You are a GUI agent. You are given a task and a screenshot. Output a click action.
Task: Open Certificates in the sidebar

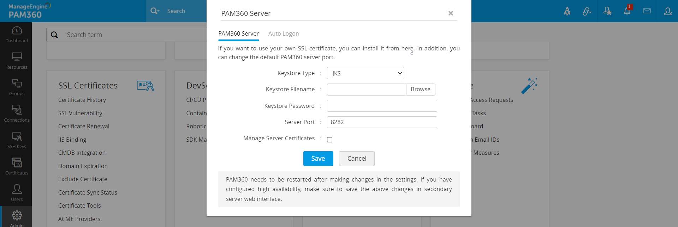[17, 167]
